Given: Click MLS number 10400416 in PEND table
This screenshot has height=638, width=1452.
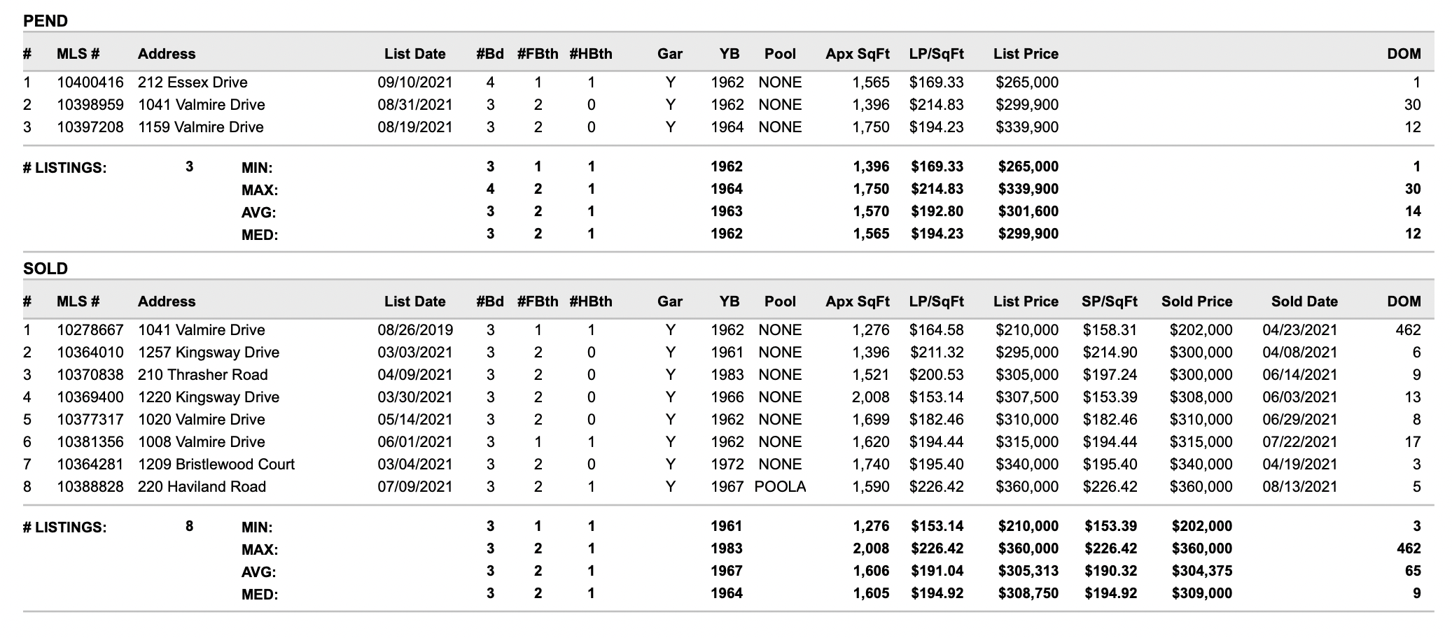Looking at the screenshot, I should 90,83.
